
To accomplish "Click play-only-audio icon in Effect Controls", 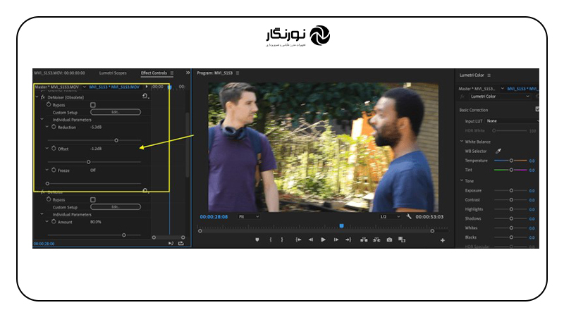I will [x=171, y=243].
